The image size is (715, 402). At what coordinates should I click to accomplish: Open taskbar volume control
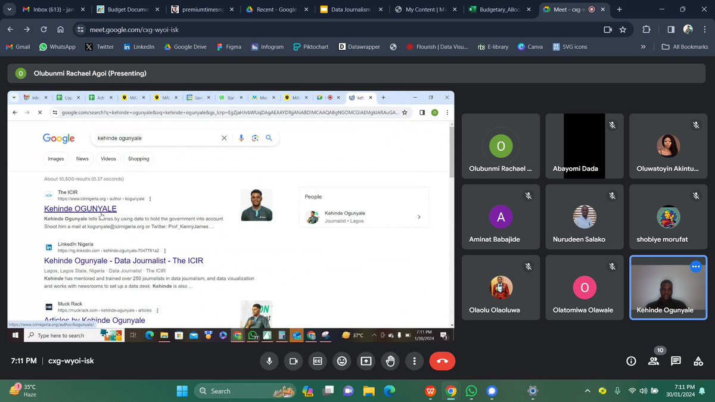[643, 391]
